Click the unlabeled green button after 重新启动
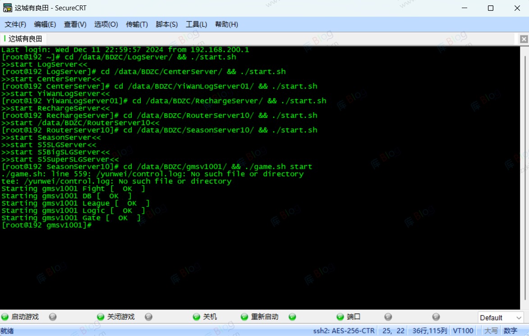This screenshot has height=336, width=529. 292,317
